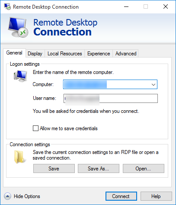Collapse the dialog with Hide Options
The image size is (176, 205).
[x=27, y=196]
